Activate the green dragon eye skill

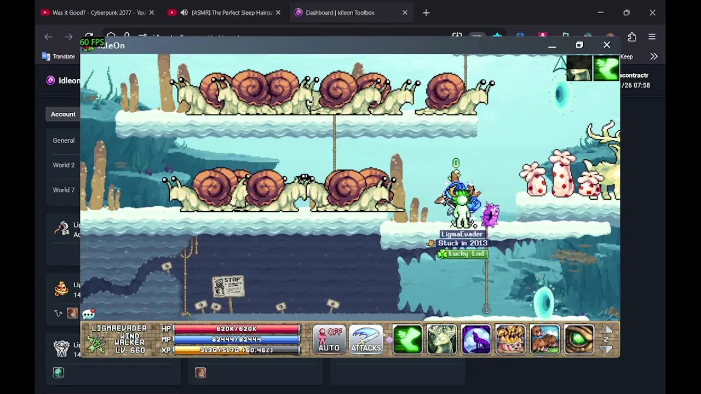(579, 339)
